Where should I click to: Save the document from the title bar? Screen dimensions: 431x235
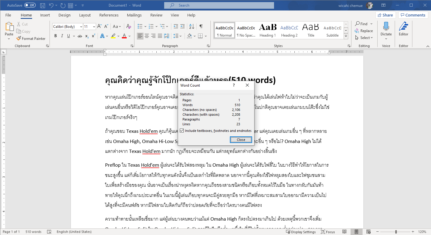(43, 5)
